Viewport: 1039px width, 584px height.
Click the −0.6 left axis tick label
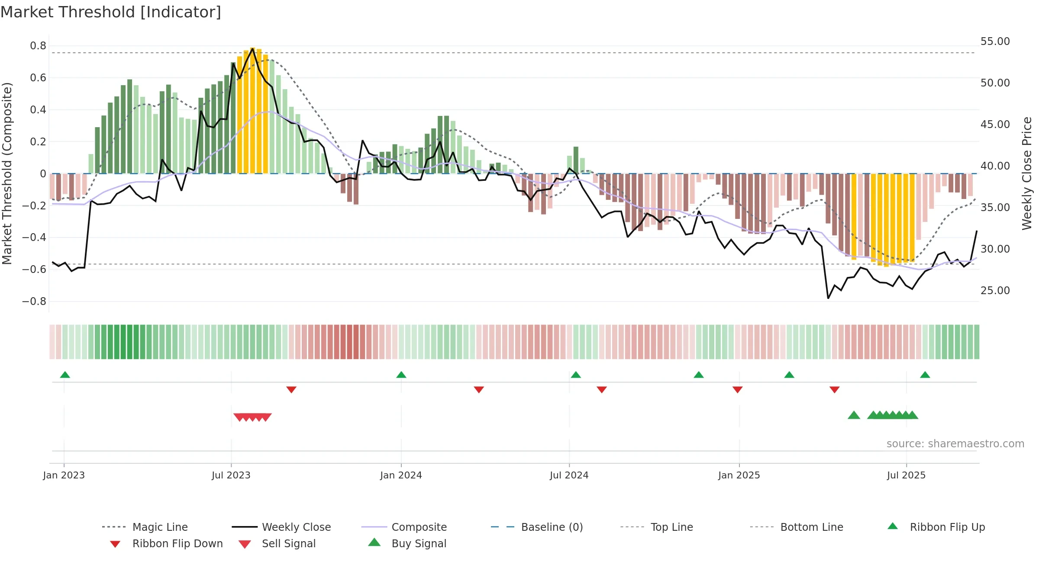click(34, 269)
